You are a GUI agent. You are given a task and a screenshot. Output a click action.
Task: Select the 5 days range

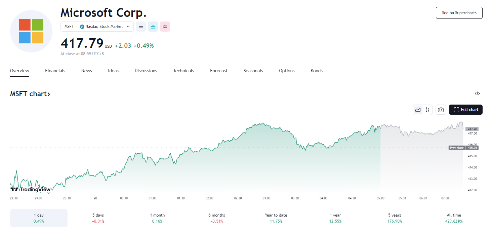98,218
